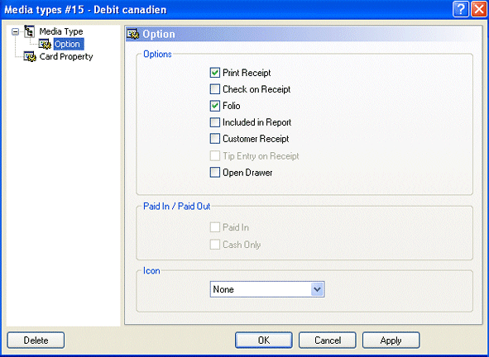489x357 pixels.
Task: Click the Option panel header icon
Action: coord(132,34)
